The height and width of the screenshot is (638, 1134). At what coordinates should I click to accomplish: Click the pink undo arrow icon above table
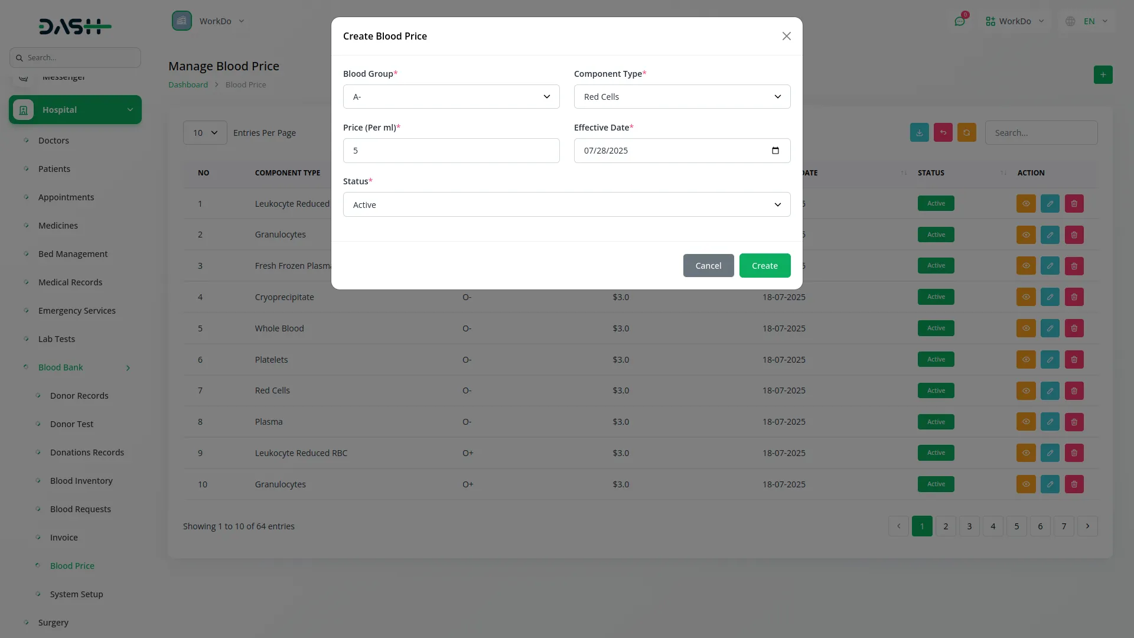point(943,133)
